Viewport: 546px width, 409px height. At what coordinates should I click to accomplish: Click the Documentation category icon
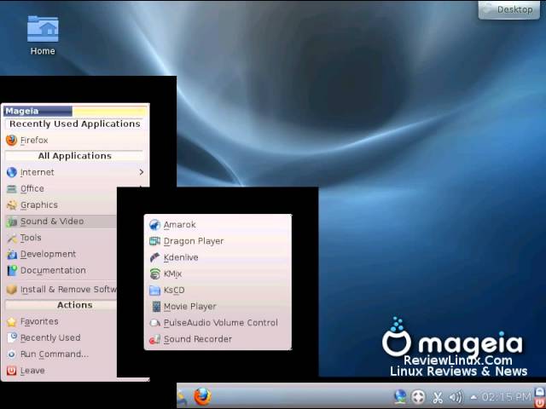(x=11, y=271)
